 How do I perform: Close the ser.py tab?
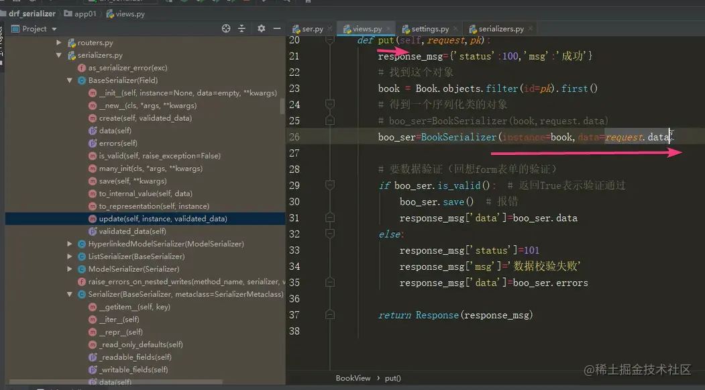point(329,29)
